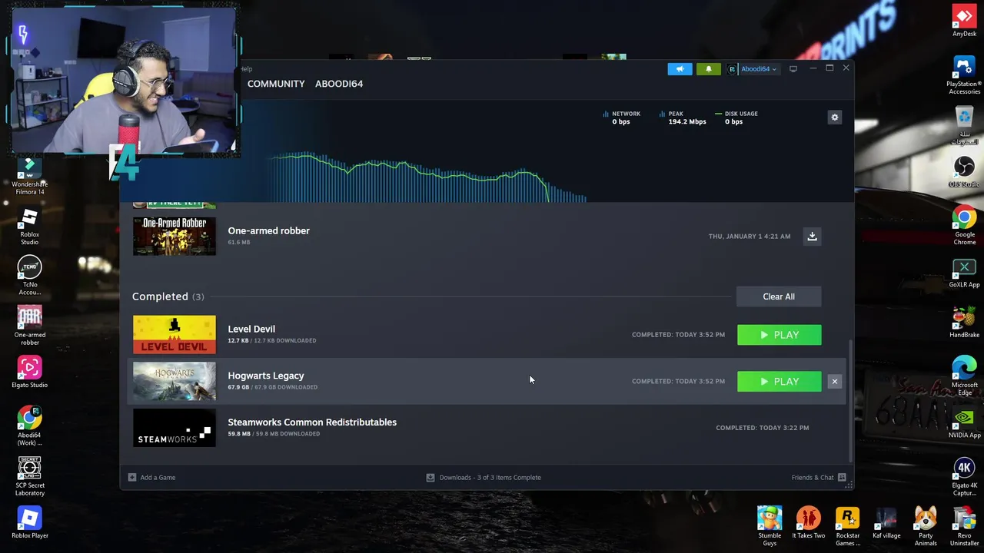Remove Hogwarts Legacy from completed list
The height and width of the screenshot is (553, 984).
(x=835, y=382)
